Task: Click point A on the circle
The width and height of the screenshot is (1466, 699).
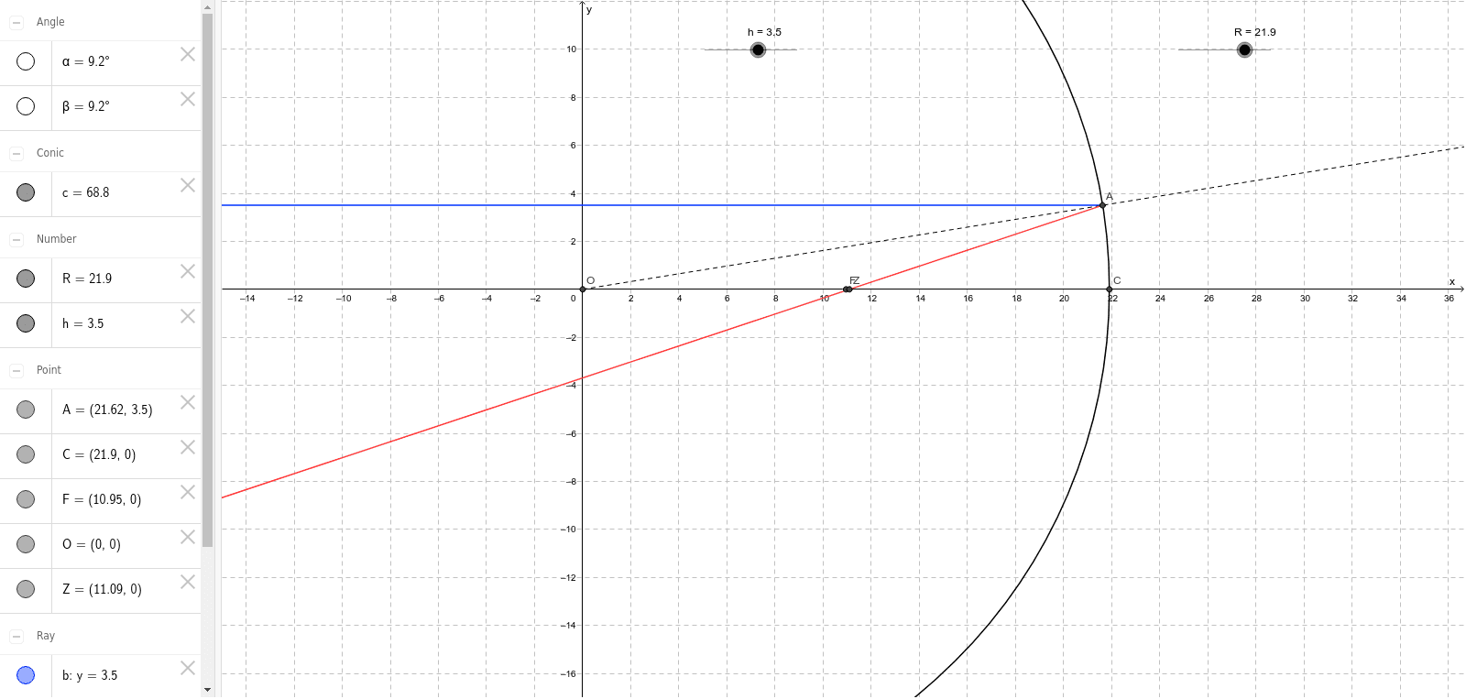Action: click(1102, 205)
